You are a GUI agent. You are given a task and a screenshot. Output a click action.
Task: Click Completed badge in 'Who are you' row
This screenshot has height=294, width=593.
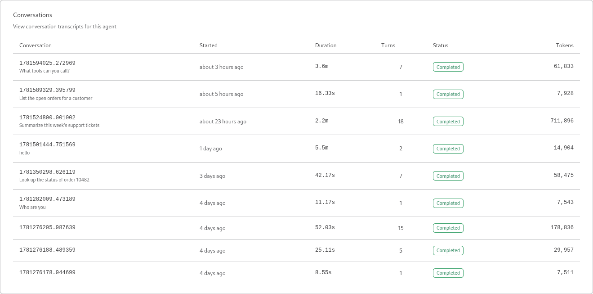pos(448,203)
